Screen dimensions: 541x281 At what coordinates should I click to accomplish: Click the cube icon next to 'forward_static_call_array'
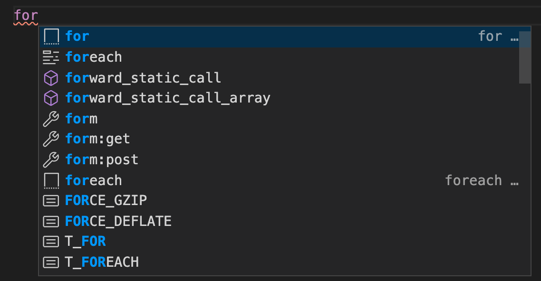tap(51, 98)
